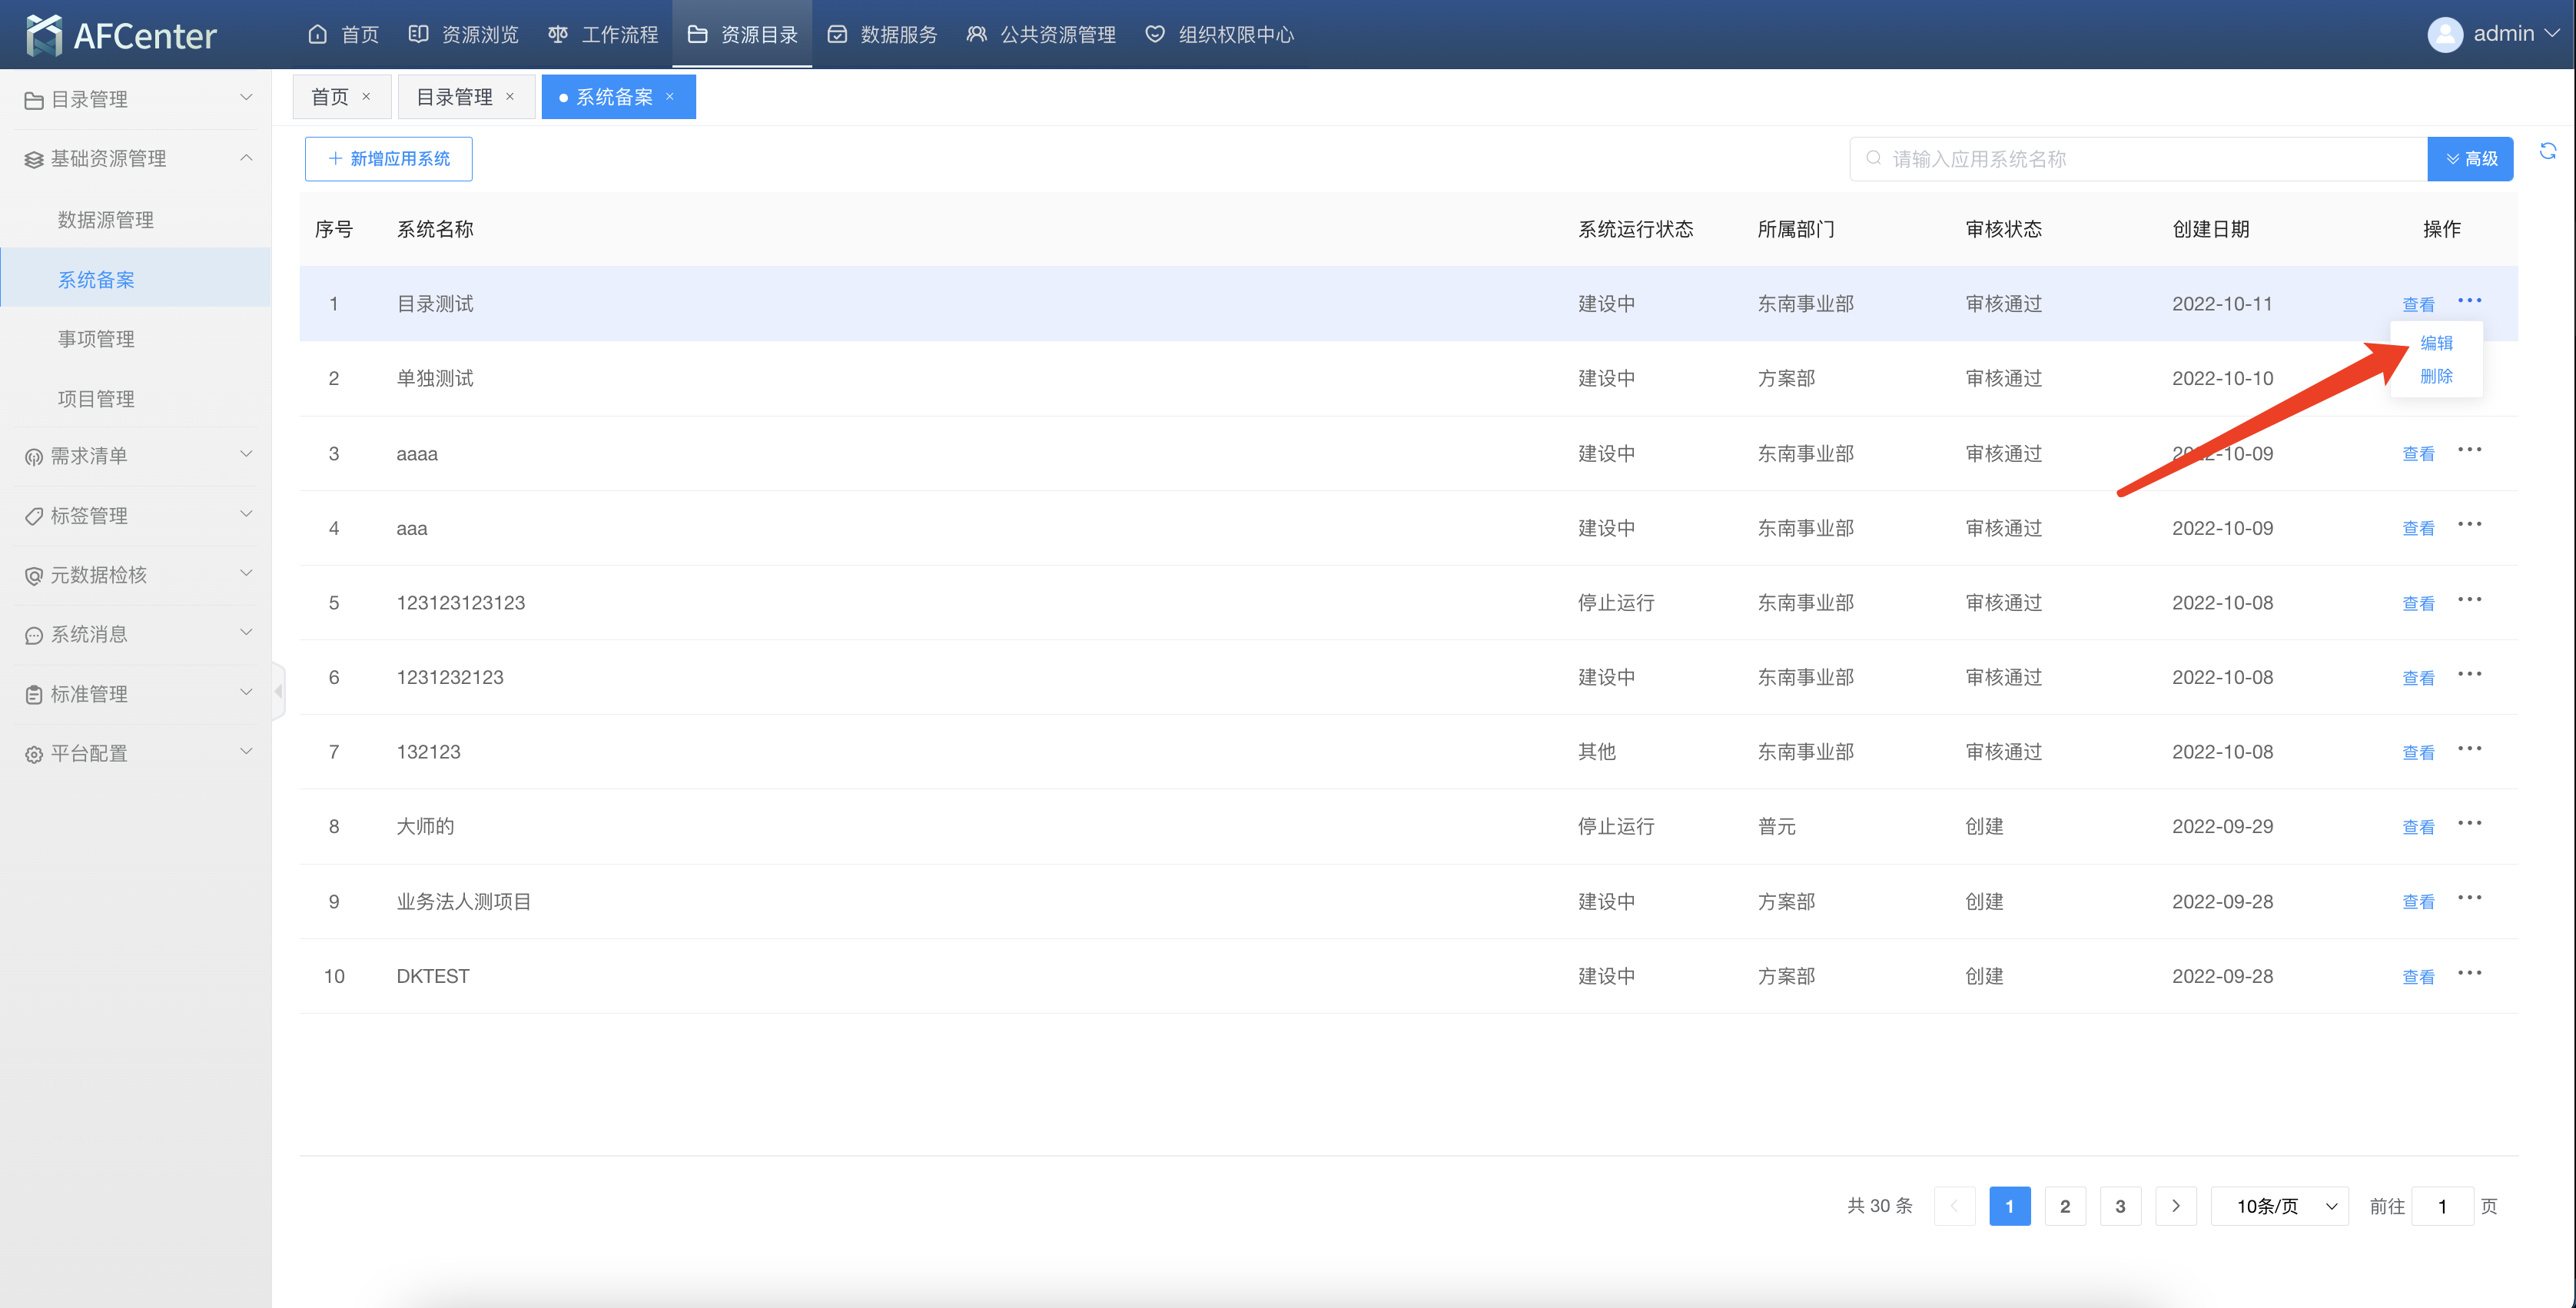Go to pagination page 3

tap(2120, 1206)
